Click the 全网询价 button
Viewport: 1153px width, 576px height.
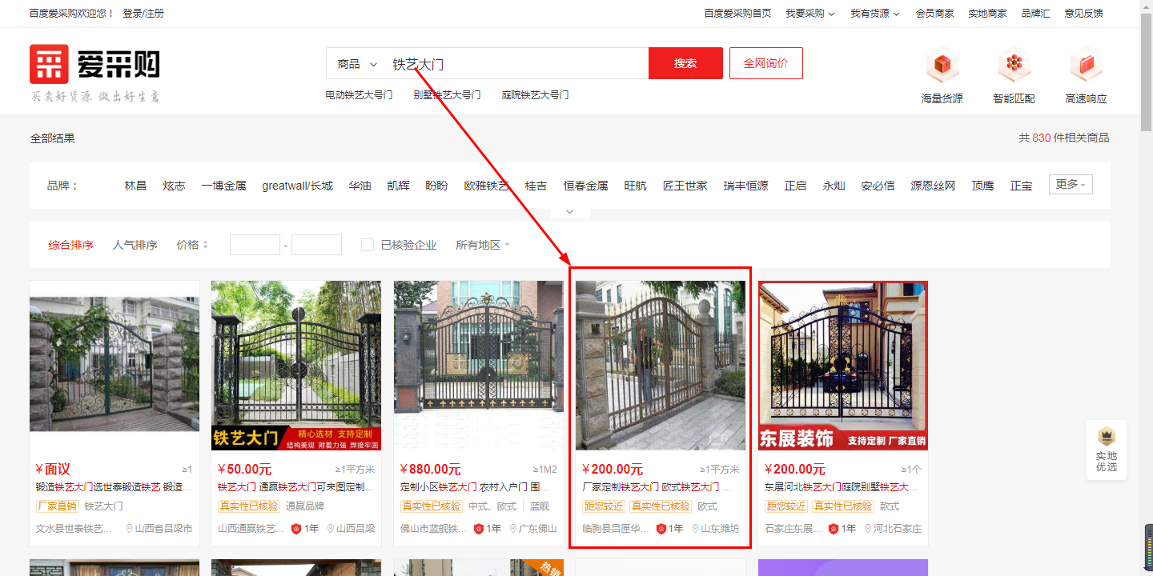point(765,63)
